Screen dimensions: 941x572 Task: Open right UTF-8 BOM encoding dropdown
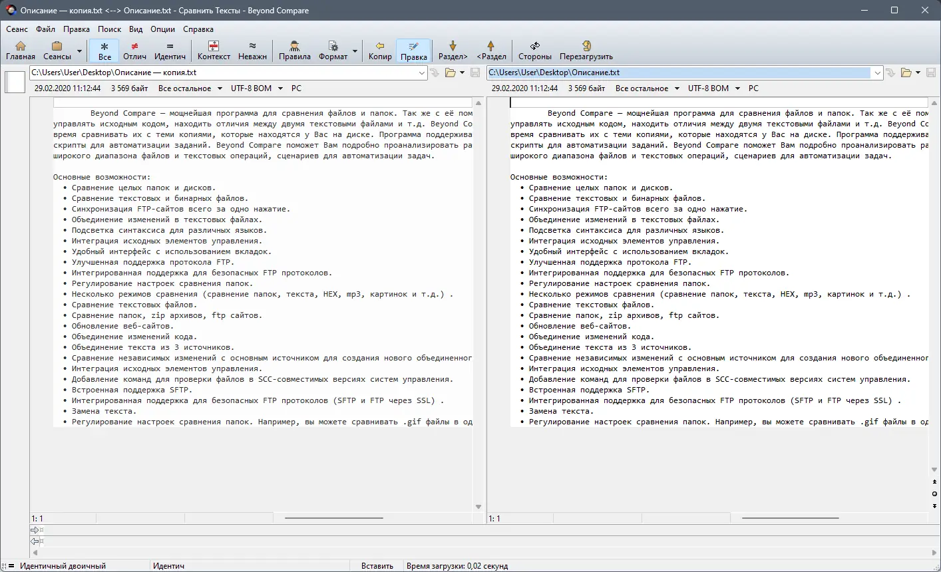coord(714,88)
